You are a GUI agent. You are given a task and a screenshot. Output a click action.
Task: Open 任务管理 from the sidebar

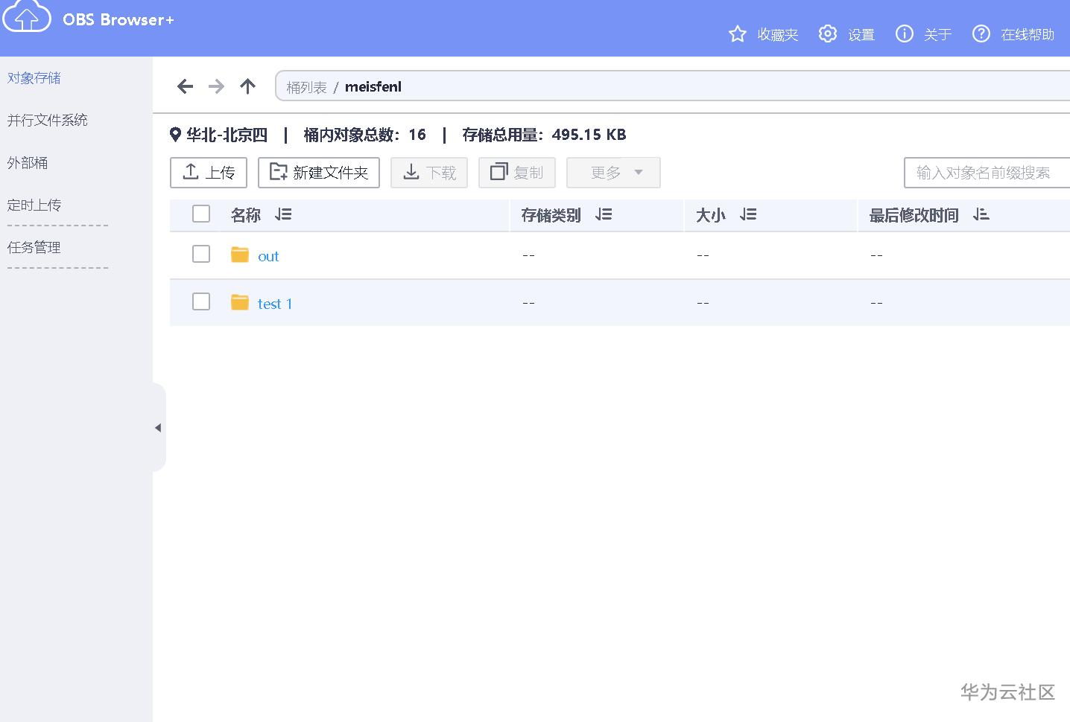(34, 247)
